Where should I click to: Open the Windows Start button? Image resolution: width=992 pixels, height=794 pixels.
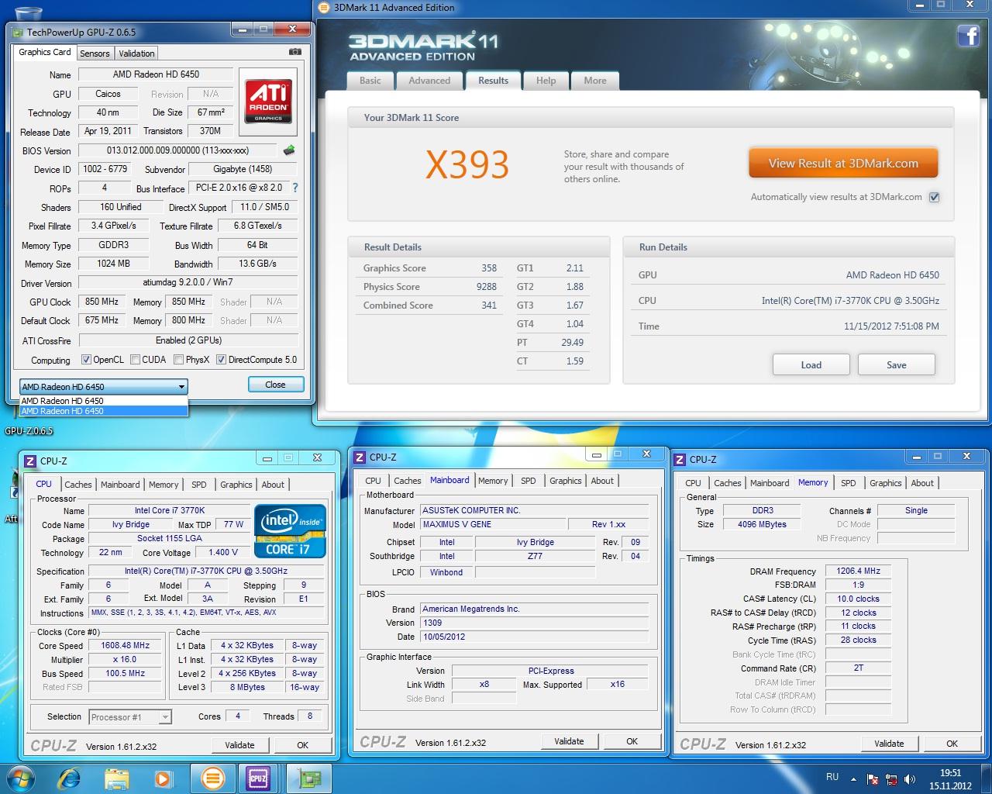(21, 778)
